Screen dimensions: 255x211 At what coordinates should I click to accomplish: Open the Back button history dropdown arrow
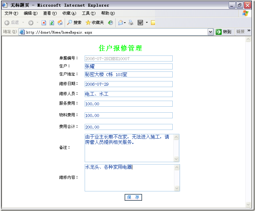coord(23,23)
